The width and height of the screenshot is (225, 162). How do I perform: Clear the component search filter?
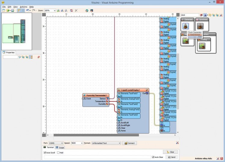click(x=201, y=15)
